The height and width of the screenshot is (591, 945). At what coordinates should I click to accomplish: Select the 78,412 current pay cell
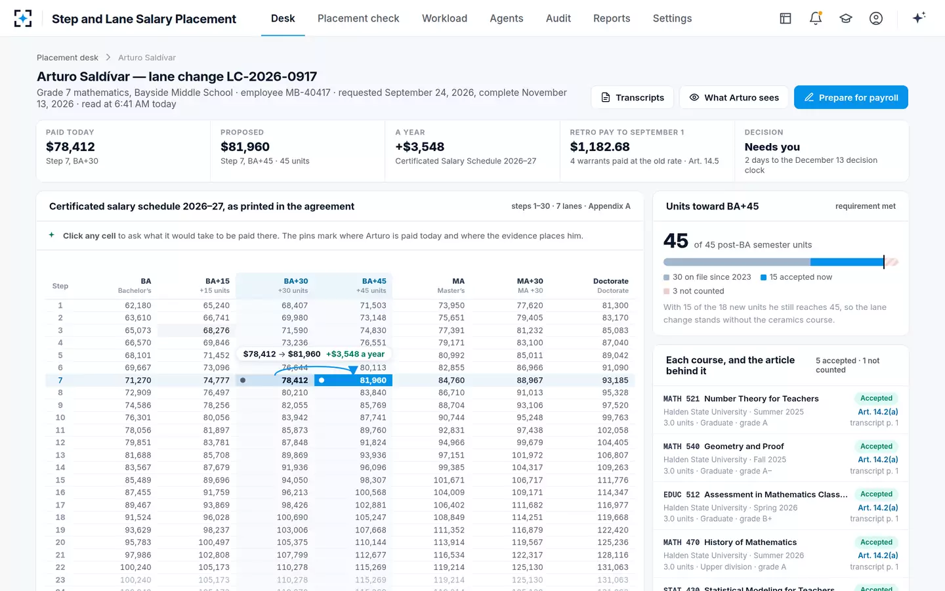pyautogui.click(x=275, y=380)
